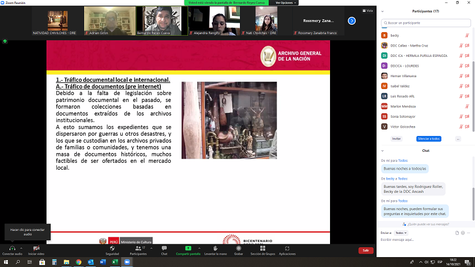Select participant Sonia Sotomayor
Image resolution: width=475 pixels, height=267 pixels.
tap(426, 117)
